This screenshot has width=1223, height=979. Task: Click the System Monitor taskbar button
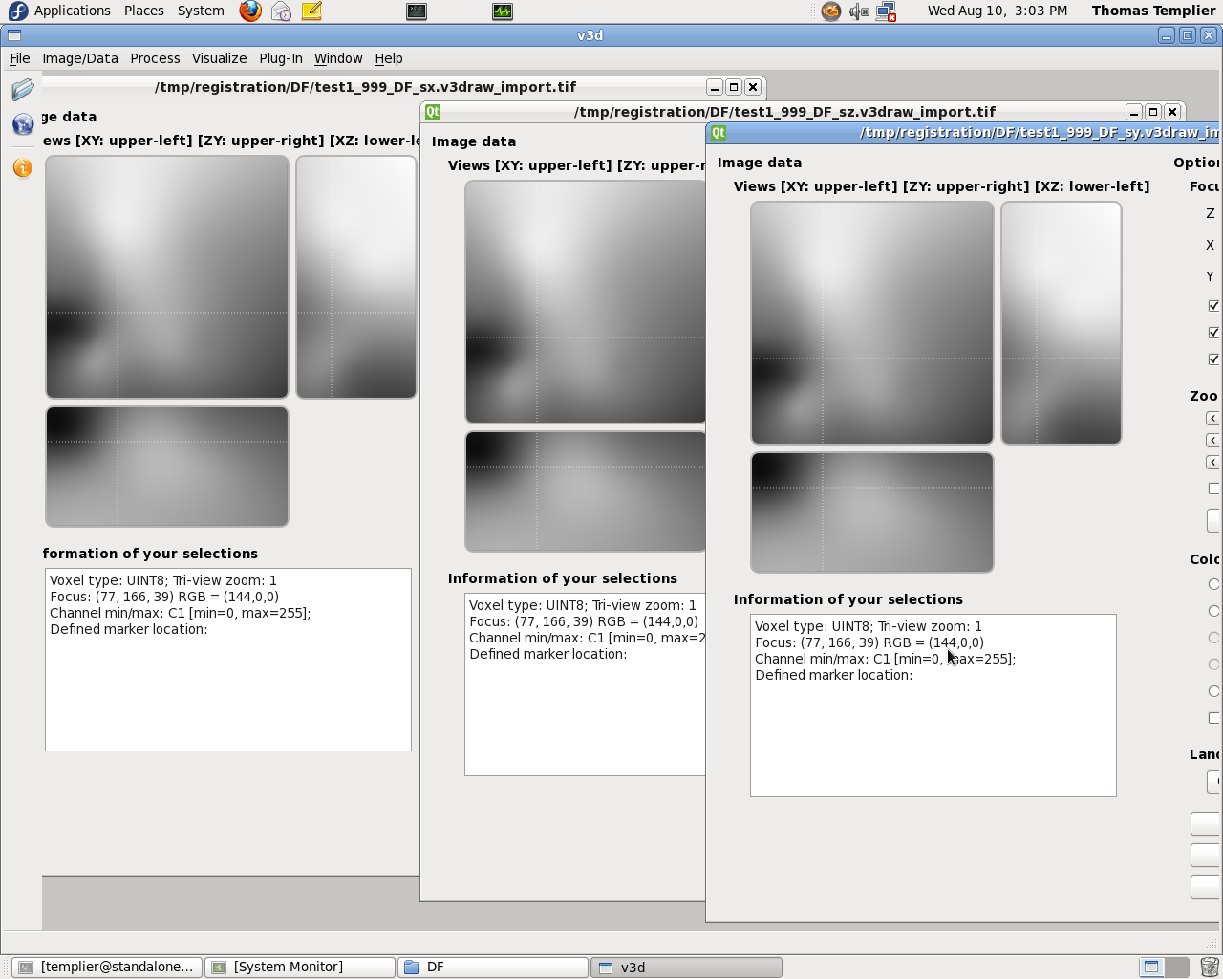pos(300,967)
